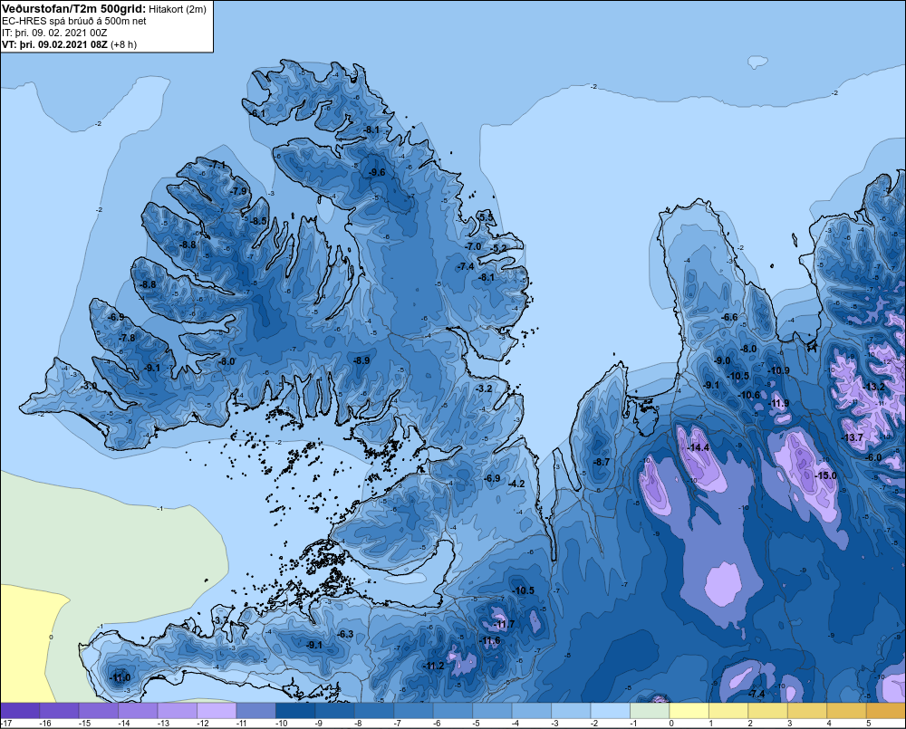Click the -13.7 temperature label
This screenshot has height=729, width=906.
pos(852,437)
